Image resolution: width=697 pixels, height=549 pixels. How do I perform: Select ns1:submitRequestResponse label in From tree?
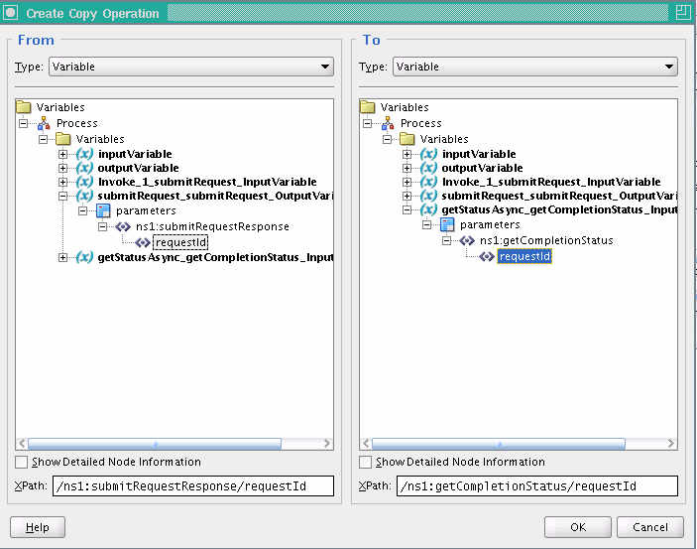[x=212, y=226]
